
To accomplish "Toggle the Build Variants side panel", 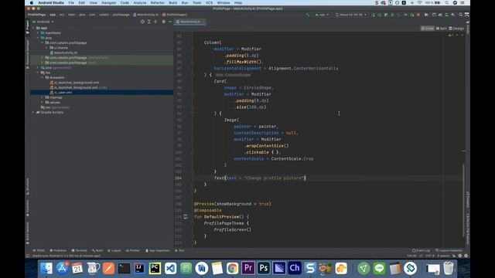I will click(x=28, y=233).
